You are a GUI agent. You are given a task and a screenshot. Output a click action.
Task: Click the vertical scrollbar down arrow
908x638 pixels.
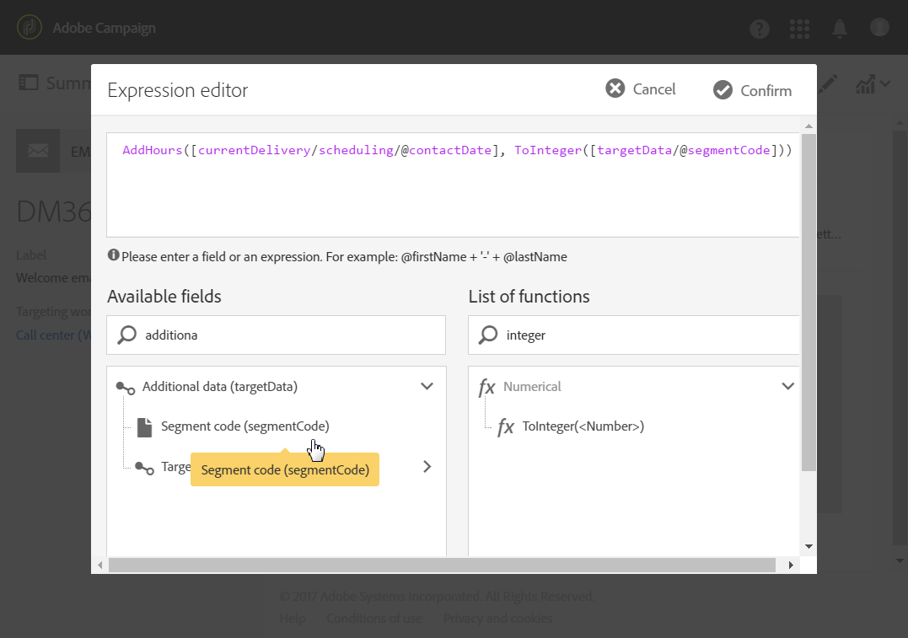pos(809,546)
